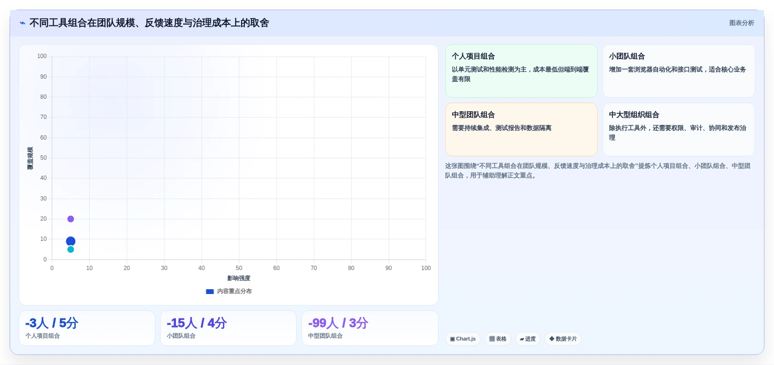Click the Chart.js tag
Image resolution: width=774 pixels, height=365 pixels.
[x=463, y=339]
